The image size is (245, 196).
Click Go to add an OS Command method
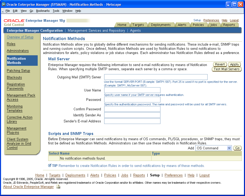click(x=237, y=148)
